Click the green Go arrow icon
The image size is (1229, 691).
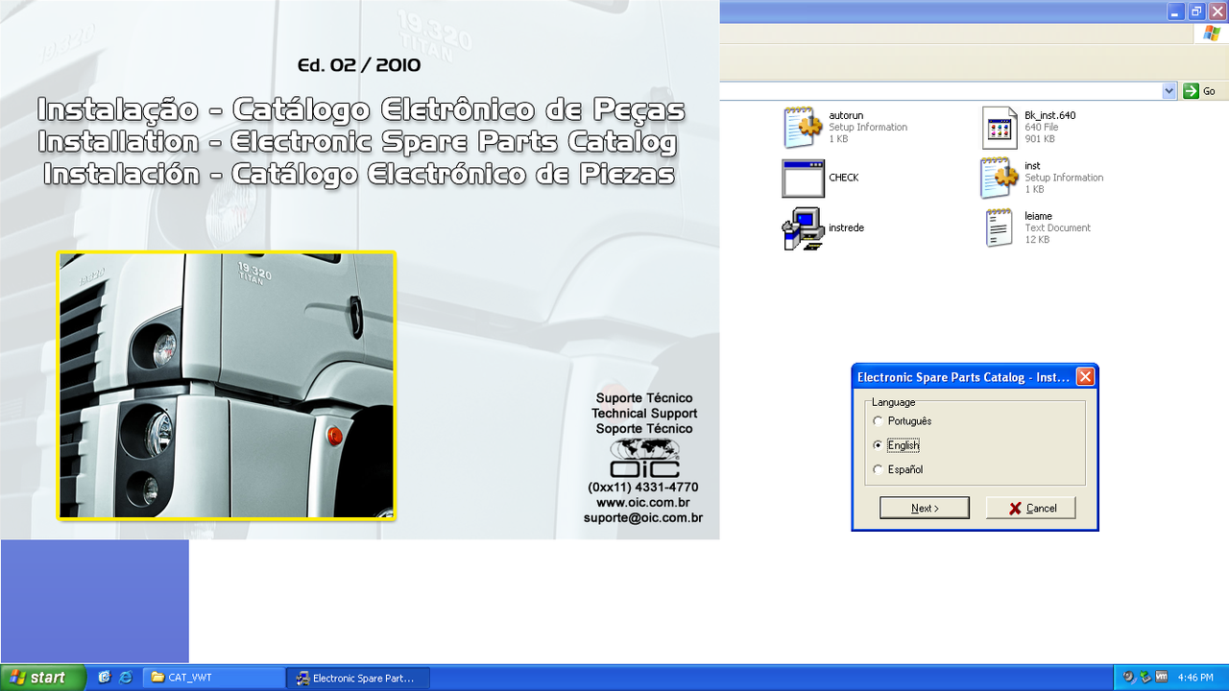(1191, 91)
